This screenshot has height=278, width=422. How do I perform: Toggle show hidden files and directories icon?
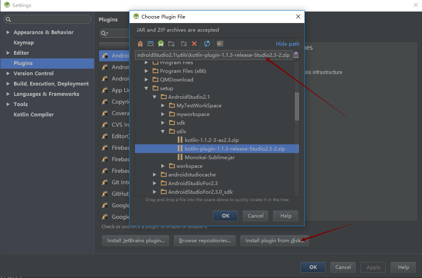pyautogui.click(x=220, y=44)
